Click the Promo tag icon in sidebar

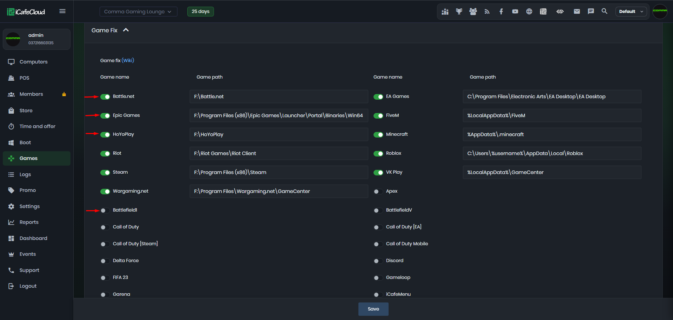[x=11, y=190]
